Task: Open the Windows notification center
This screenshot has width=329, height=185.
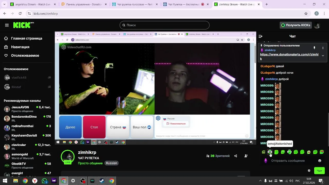Action: [321, 181]
